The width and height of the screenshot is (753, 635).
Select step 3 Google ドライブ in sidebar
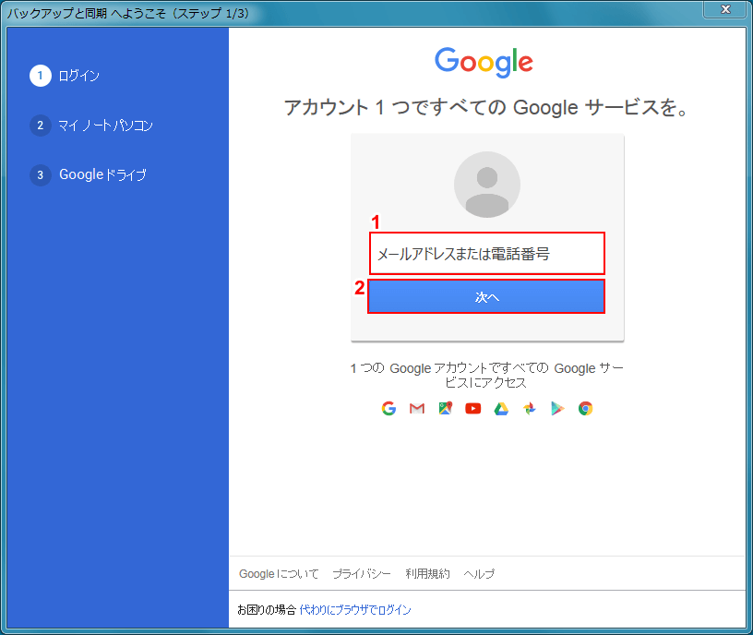coord(102,174)
